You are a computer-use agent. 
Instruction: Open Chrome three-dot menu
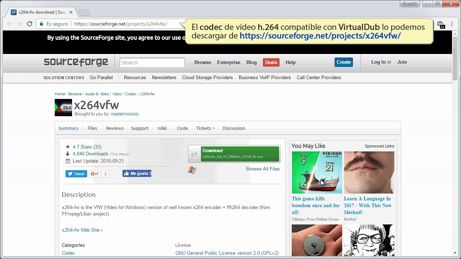452,24
